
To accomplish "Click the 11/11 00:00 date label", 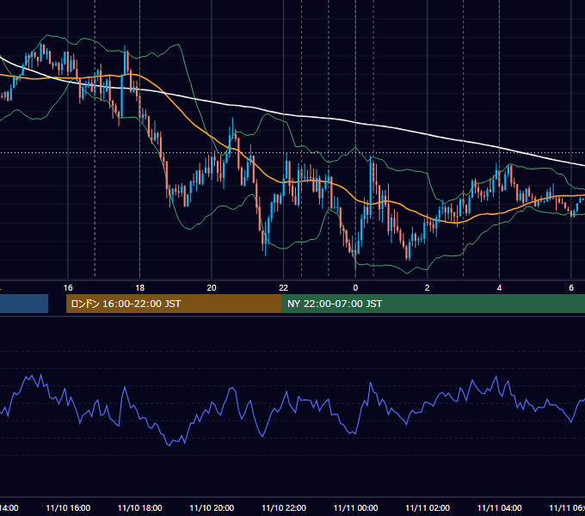I will (355, 507).
